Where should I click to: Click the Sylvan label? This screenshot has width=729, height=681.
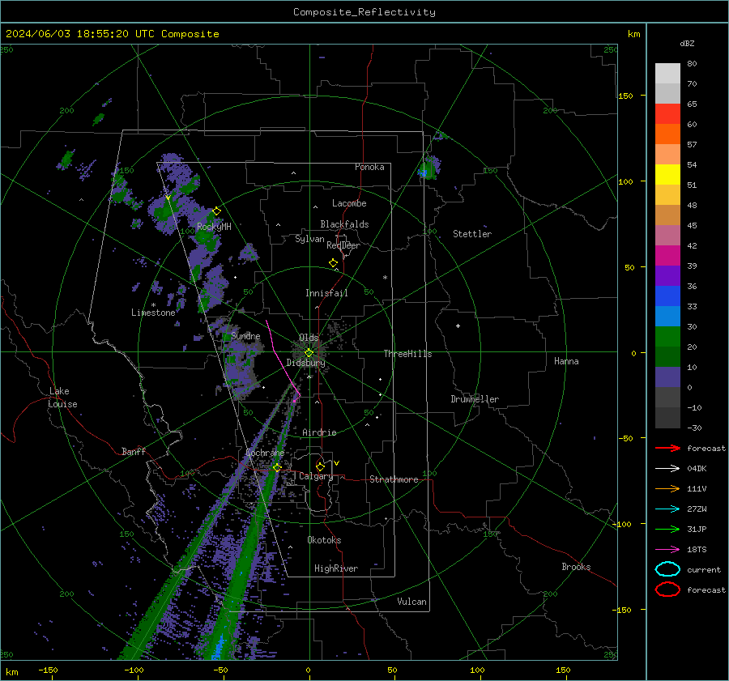(x=309, y=239)
